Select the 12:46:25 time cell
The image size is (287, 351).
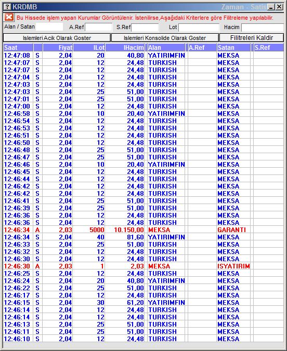17,274
